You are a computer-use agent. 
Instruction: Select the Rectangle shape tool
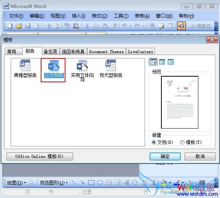[x=91, y=182]
